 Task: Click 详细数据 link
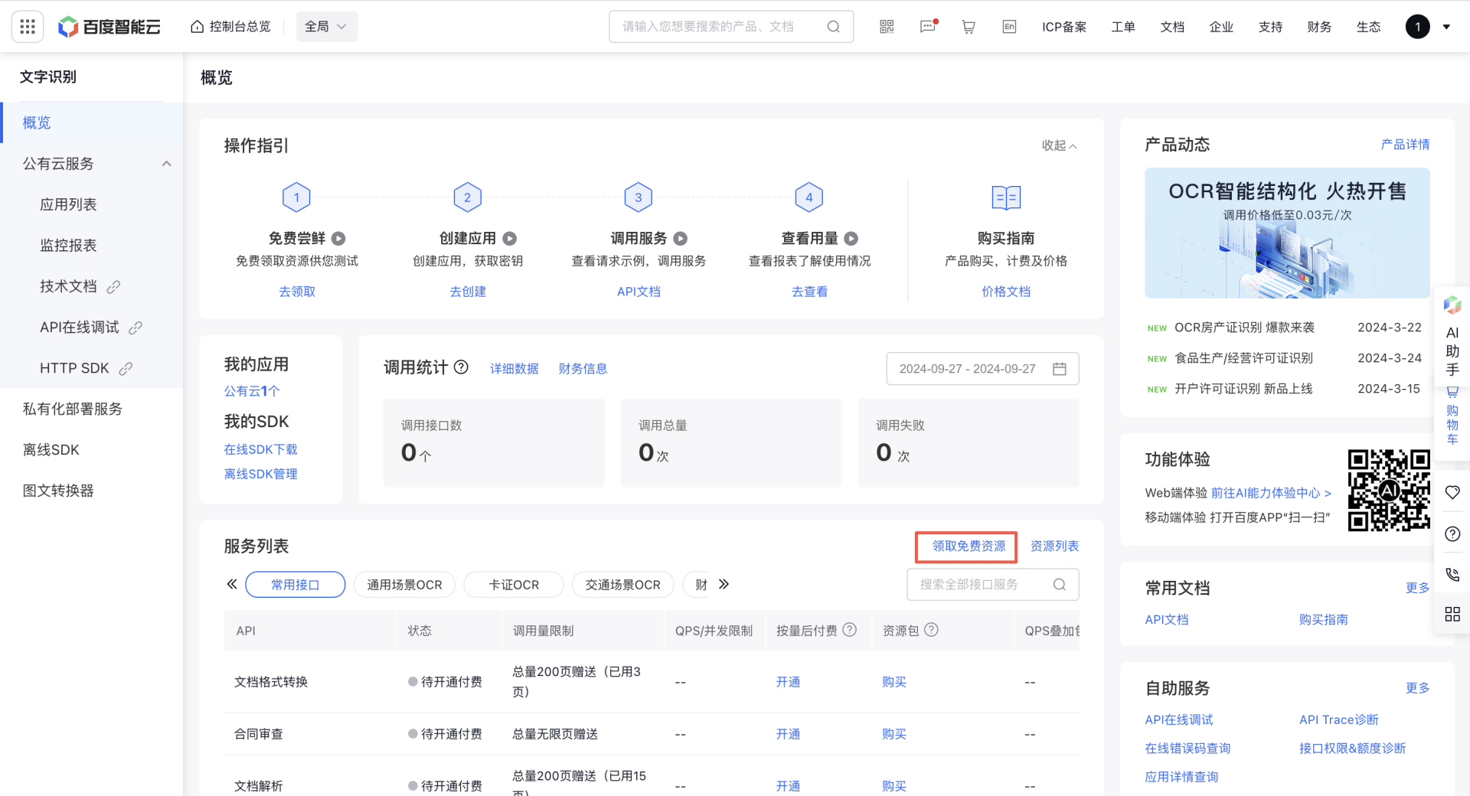[514, 369]
